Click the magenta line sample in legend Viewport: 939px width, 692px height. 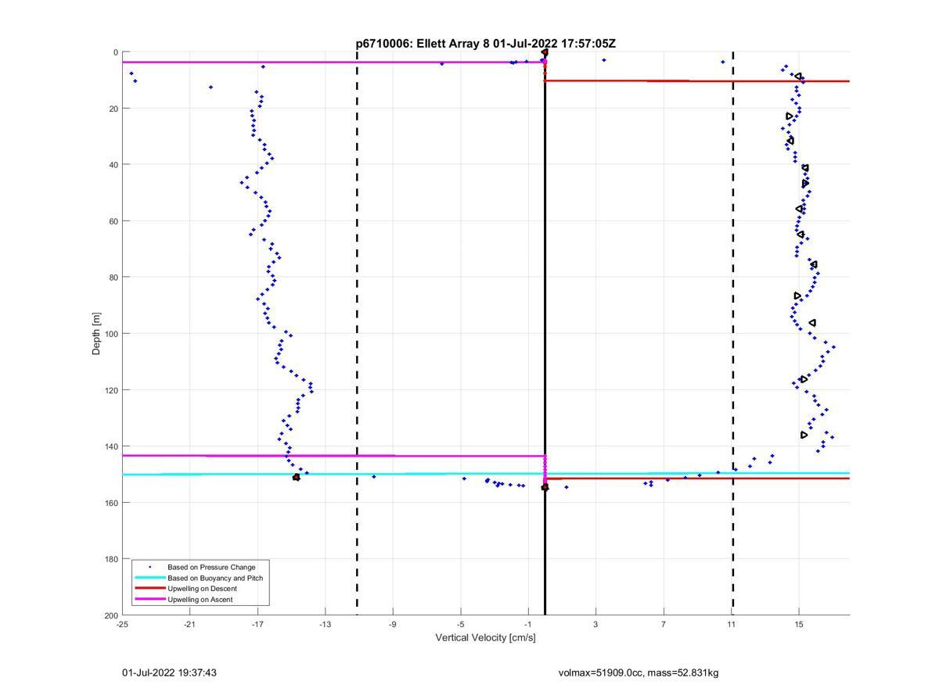tap(149, 600)
